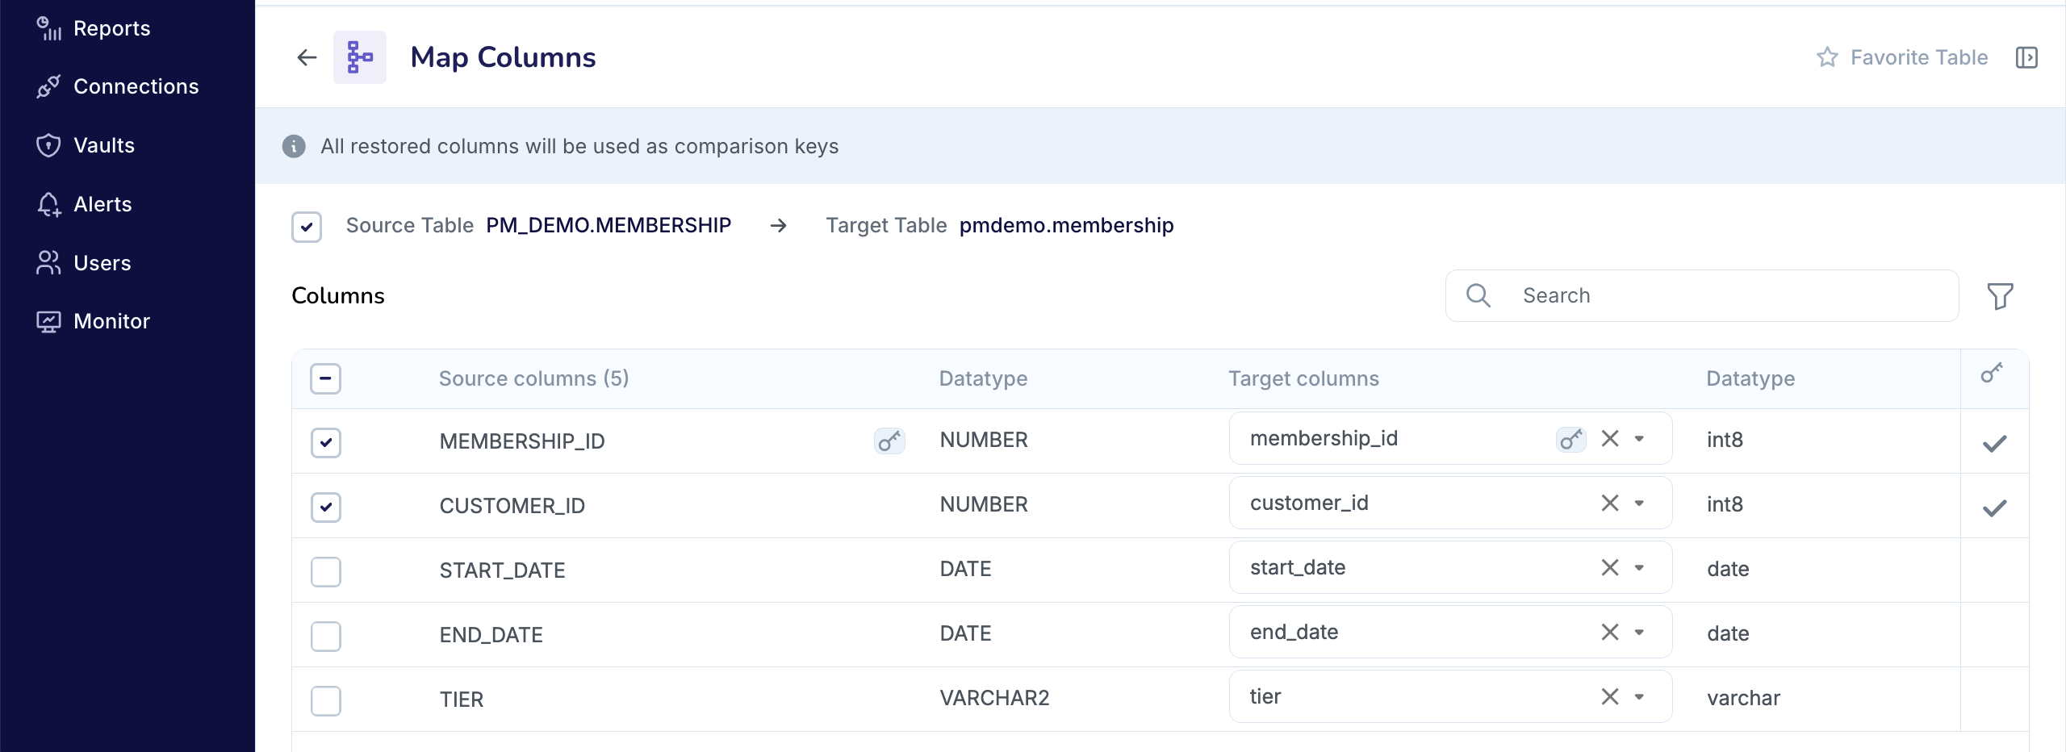Click the key icon in the membership_id target field
Image resolution: width=2066 pixels, height=752 pixels.
(x=1571, y=439)
